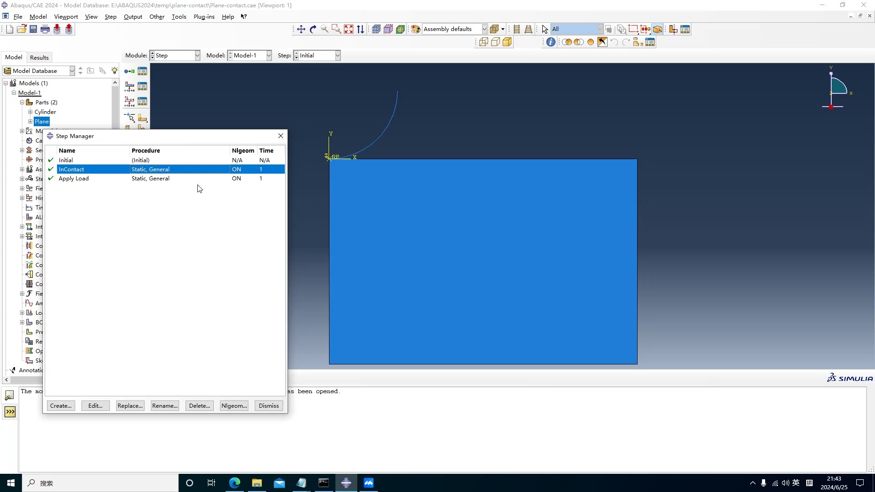875x492 pixels.
Task: Enable shaded render style cube
Action: (x=507, y=42)
